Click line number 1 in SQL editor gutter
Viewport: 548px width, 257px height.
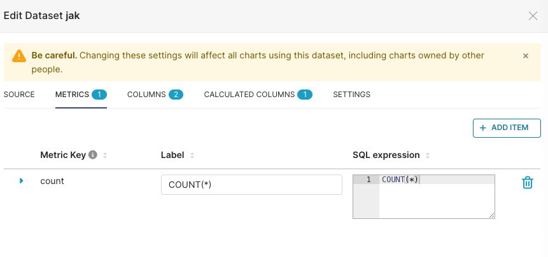click(369, 180)
